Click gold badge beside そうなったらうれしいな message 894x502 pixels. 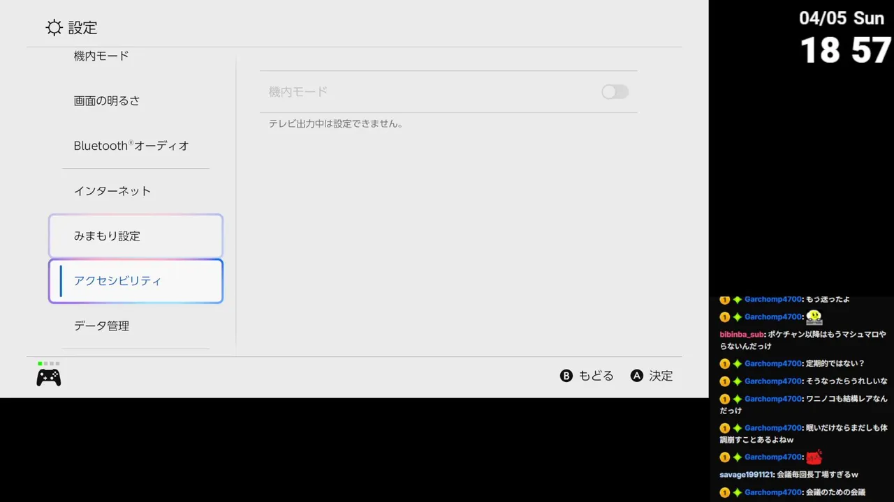[725, 381]
